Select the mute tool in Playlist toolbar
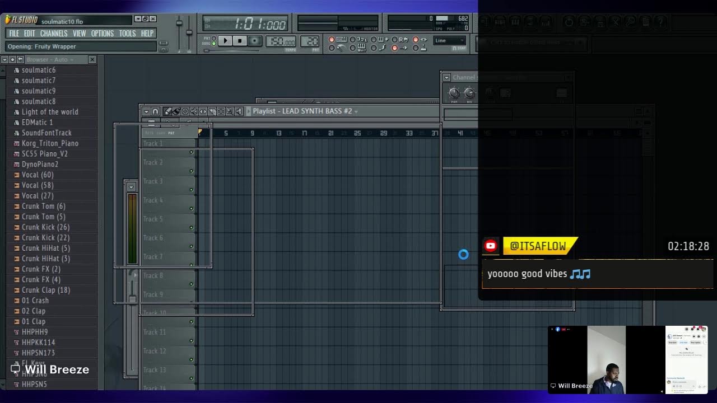Viewport: 717px width, 403px height. pyautogui.click(x=194, y=111)
